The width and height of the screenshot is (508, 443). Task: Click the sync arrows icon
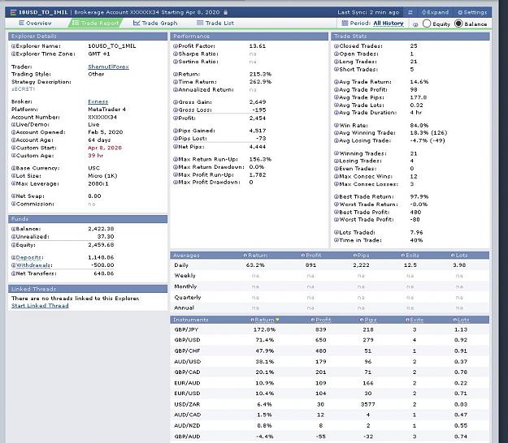(x=410, y=12)
